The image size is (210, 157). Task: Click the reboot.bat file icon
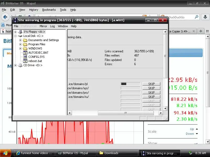click(x=25, y=61)
